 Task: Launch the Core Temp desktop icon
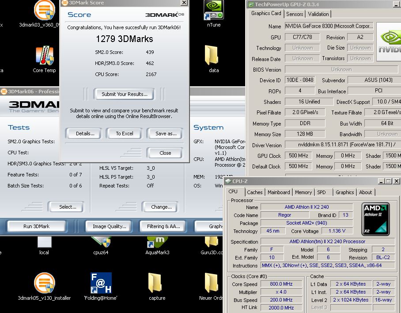pos(45,55)
